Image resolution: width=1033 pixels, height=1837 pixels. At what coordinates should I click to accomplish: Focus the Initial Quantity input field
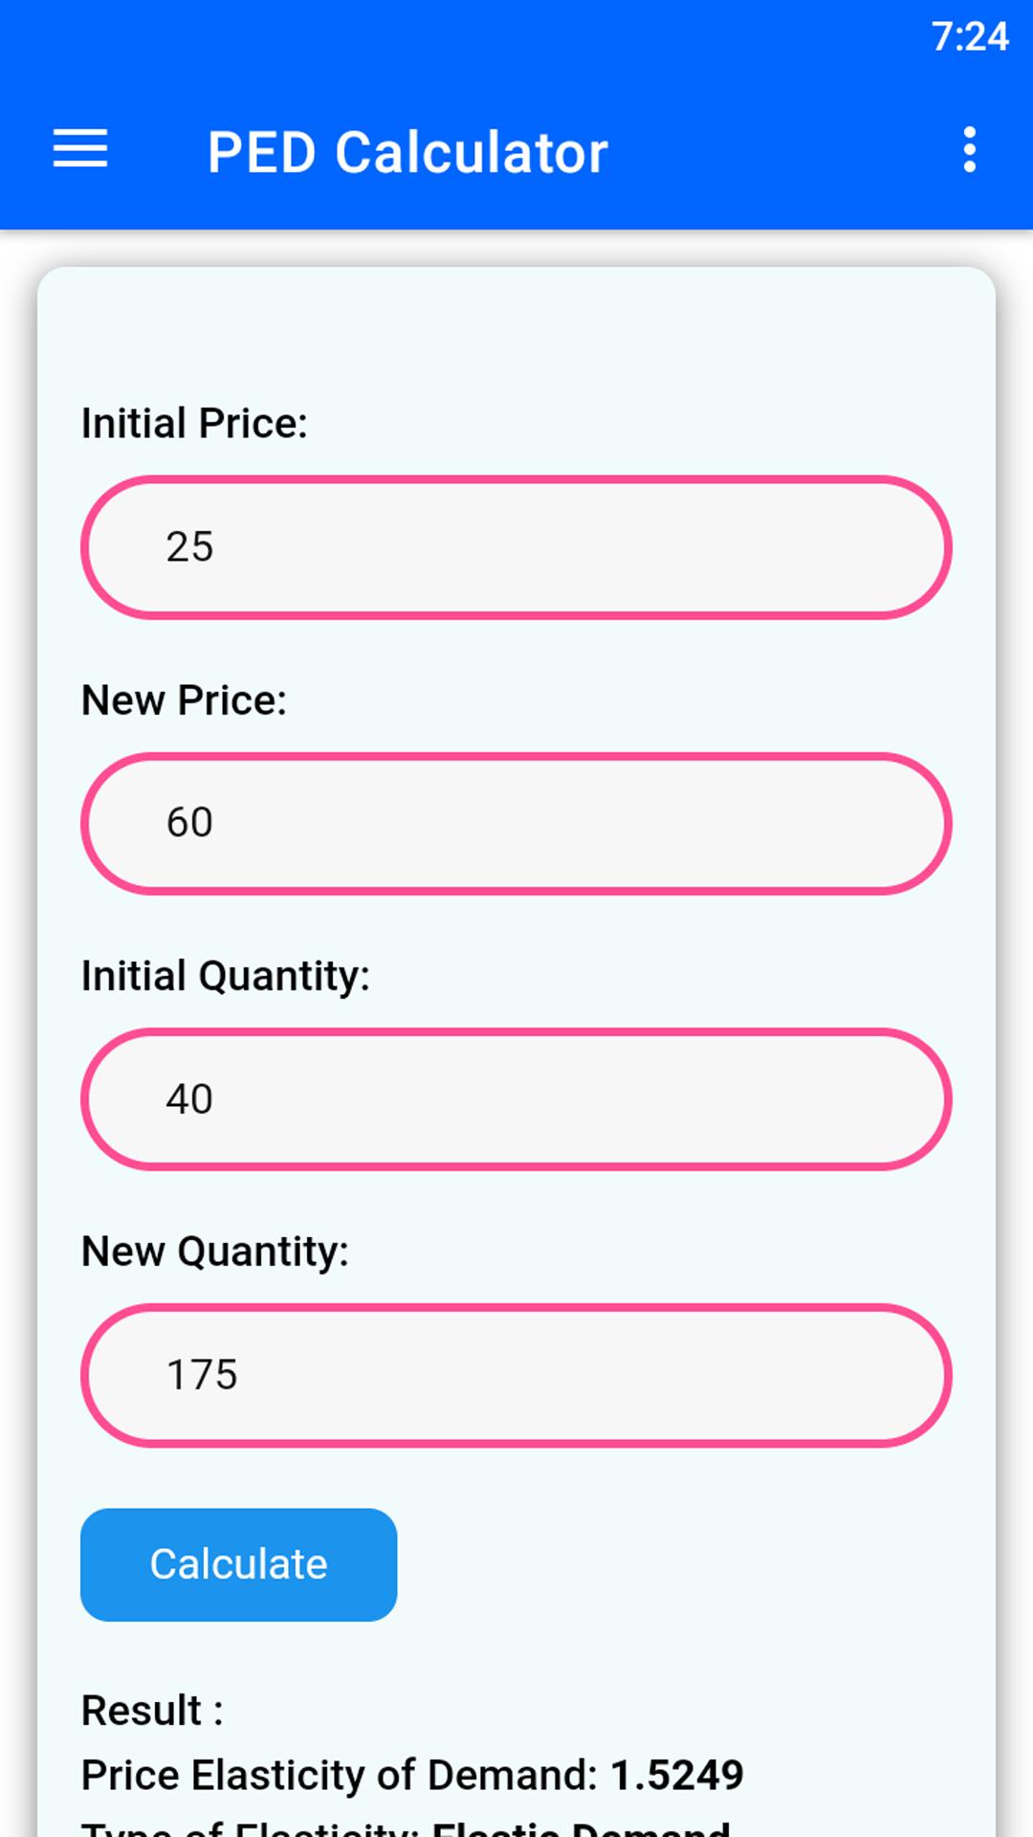coord(516,1099)
